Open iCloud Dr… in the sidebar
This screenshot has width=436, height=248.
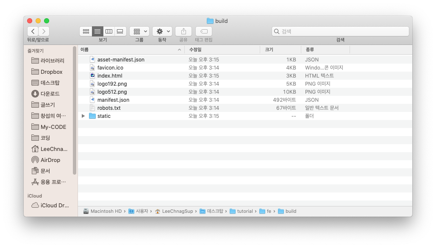pos(50,206)
